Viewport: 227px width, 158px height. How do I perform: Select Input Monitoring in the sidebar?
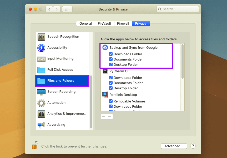pos(63,59)
